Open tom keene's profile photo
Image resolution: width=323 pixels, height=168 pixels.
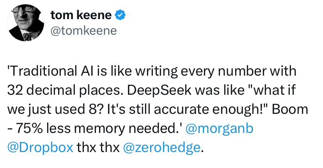(25, 23)
